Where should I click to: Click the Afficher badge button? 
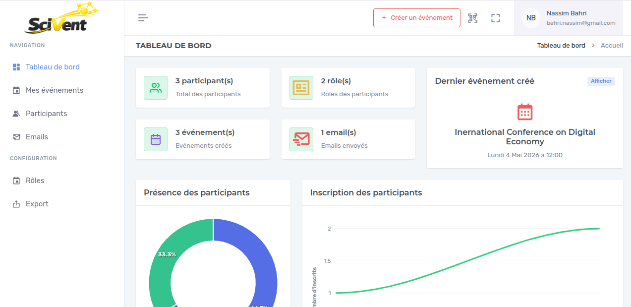601,81
